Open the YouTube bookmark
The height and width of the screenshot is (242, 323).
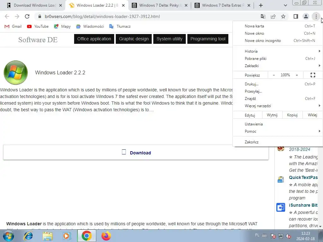coord(38,26)
